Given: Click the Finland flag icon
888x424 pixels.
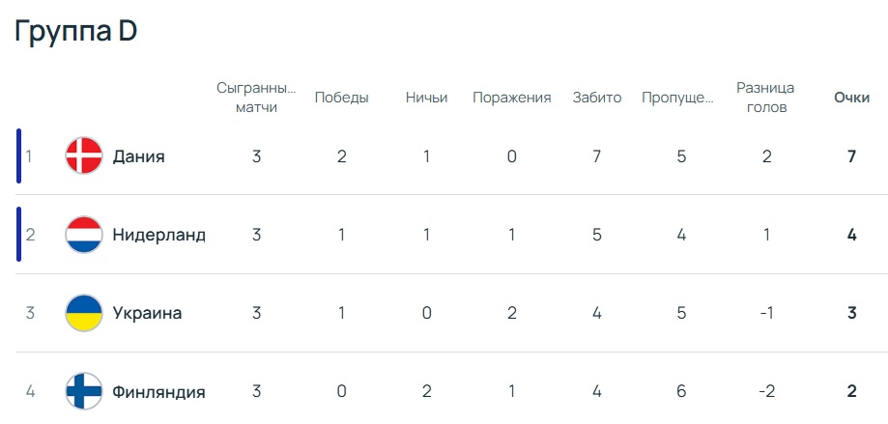Looking at the screenshot, I should pyautogui.click(x=84, y=392).
